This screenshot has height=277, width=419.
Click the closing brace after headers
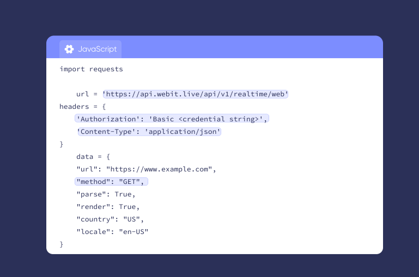point(62,144)
